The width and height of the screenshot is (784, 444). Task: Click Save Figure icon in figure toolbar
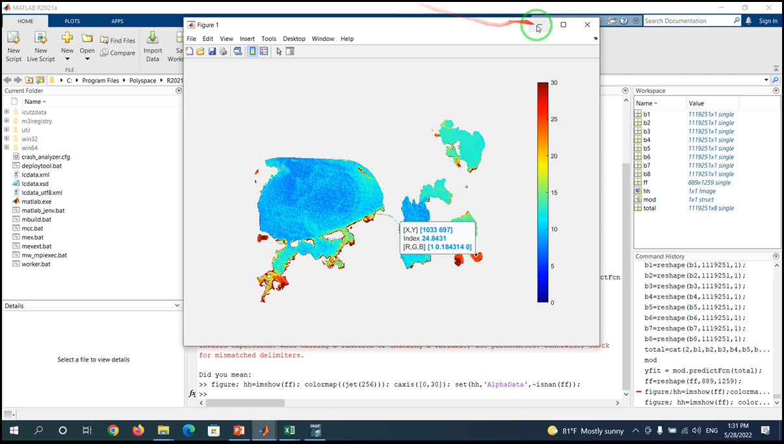click(x=212, y=51)
